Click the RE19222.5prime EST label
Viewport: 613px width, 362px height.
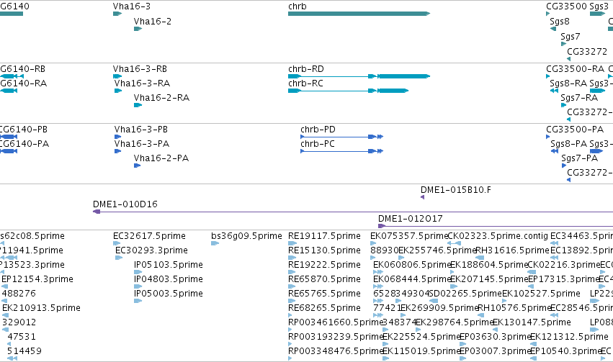coord(324,265)
